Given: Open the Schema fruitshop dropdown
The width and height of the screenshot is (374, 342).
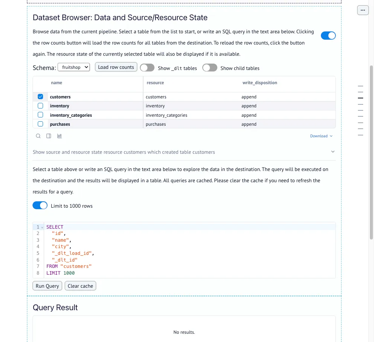Looking at the screenshot, I should (74, 67).
